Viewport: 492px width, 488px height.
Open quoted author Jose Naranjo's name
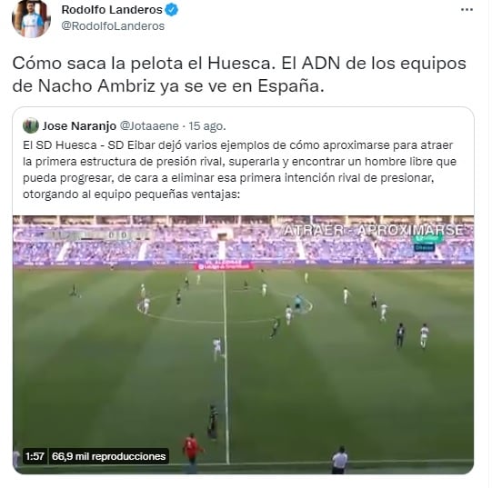coord(79,126)
